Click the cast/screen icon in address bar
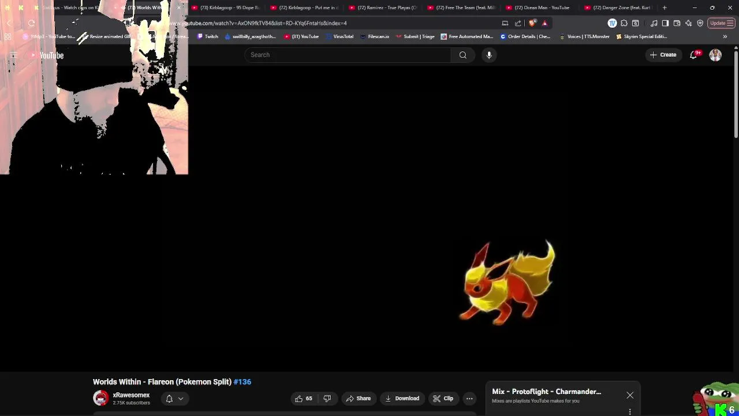The height and width of the screenshot is (416, 739). point(505,23)
